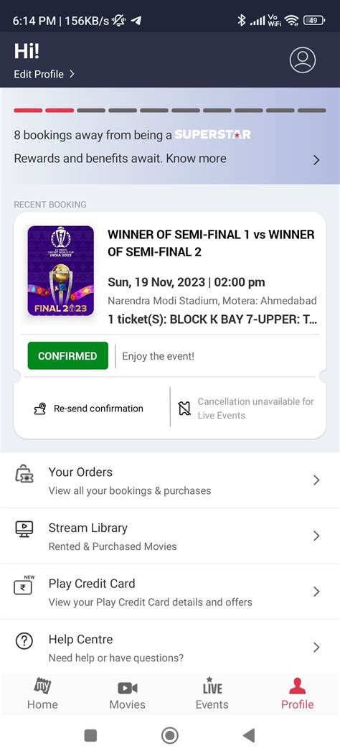Image resolution: width=340 pixels, height=756 pixels.
Task: Open Help Centre via right chevron
Action: pyautogui.click(x=316, y=647)
